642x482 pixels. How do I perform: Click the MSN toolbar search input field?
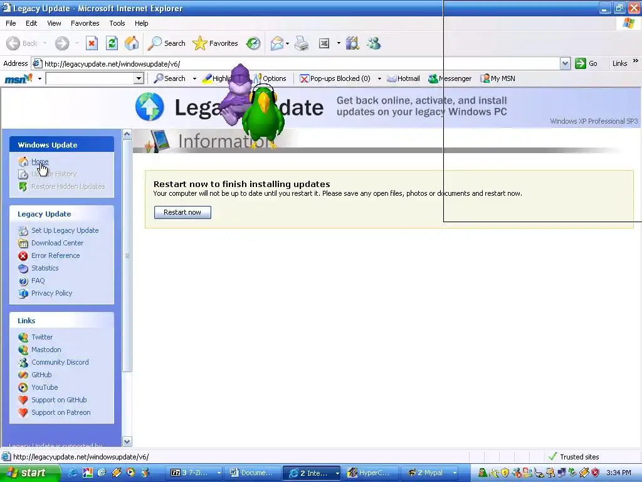click(90, 78)
